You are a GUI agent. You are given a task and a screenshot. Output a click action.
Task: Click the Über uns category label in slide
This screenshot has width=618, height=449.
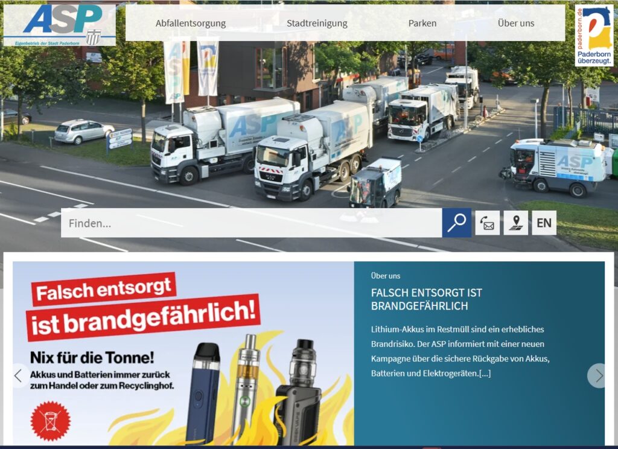[386, 276]
